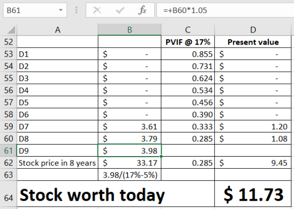Open the Name Box dropdown arrow
294x209 pixels.
pos(60,10)
